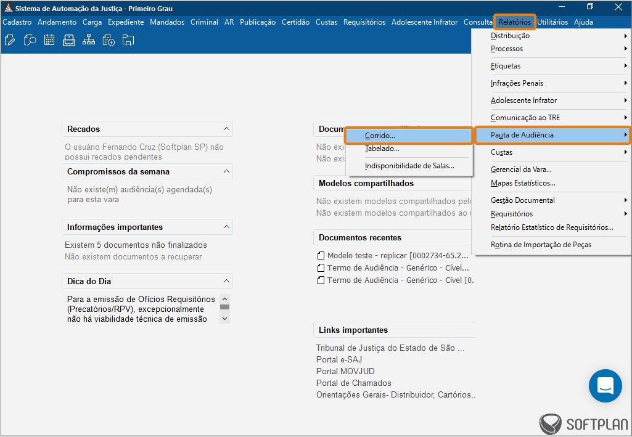Image resolution: width=632 pixels, height=437 pixels.
Task: Open the blue chat support bubble
Action: (x=605, y=386)
